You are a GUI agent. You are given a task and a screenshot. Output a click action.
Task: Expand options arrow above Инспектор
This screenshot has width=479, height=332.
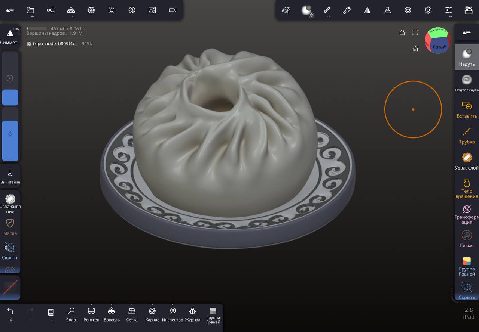tap(172, 305)
